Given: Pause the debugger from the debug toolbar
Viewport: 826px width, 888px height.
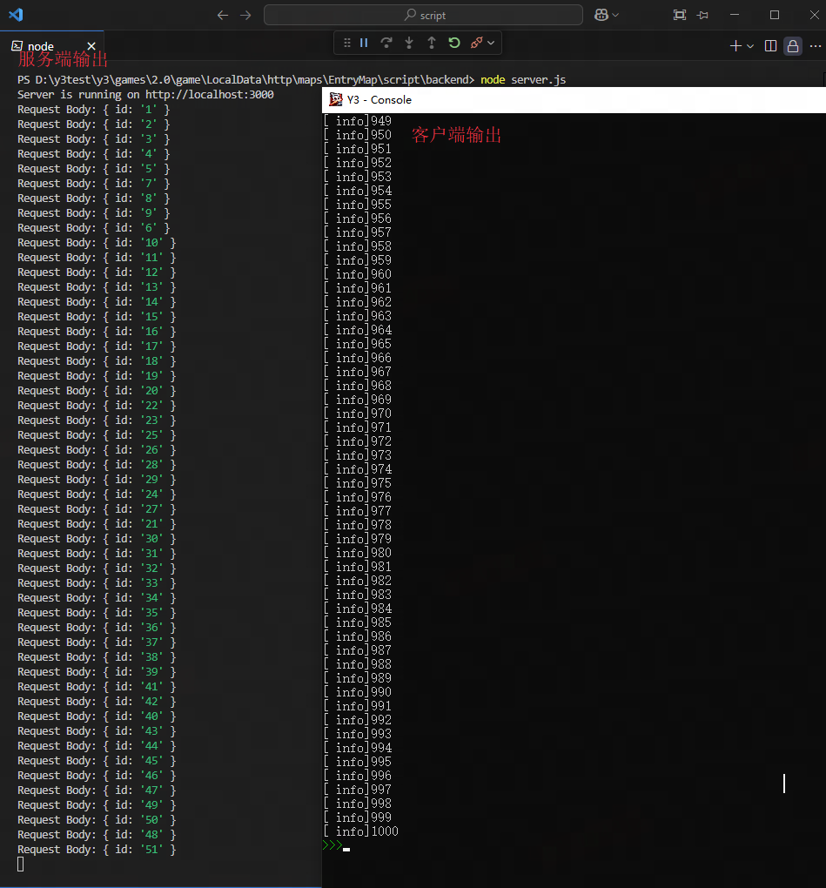Looking at the screenshot, I should pos(364,43).
